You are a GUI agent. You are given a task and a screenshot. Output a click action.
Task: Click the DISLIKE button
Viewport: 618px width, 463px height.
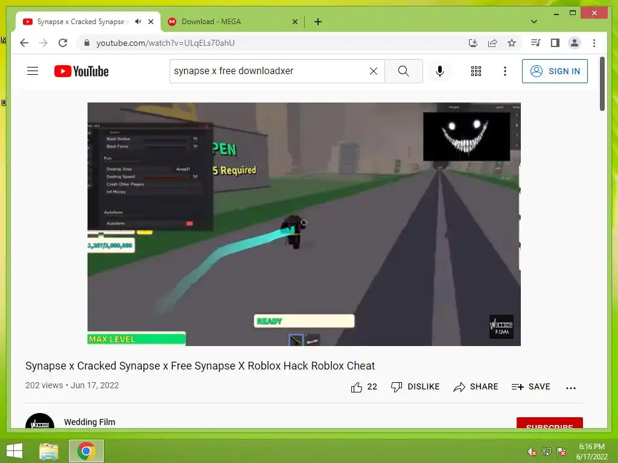415,387
